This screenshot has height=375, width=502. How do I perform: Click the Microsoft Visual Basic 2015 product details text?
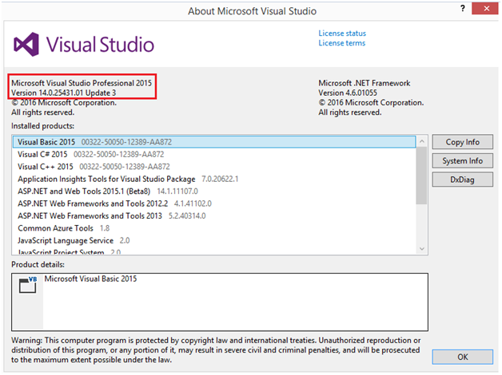(x=90, y=278)
